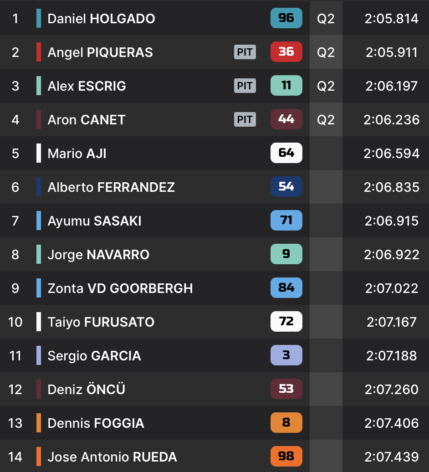Click white number badge 64
This screenshot has height=472, width=429.
click(x=286, y=153)
